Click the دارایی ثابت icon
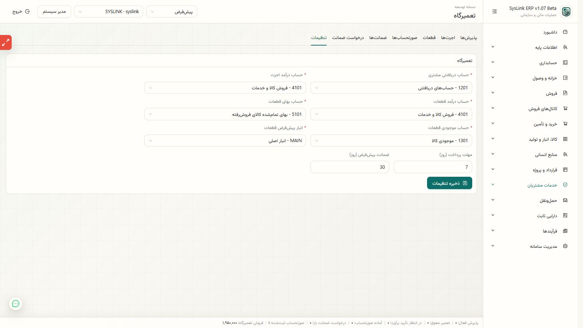The height and width of the screenshot is (328, 583). click(565, 216)
